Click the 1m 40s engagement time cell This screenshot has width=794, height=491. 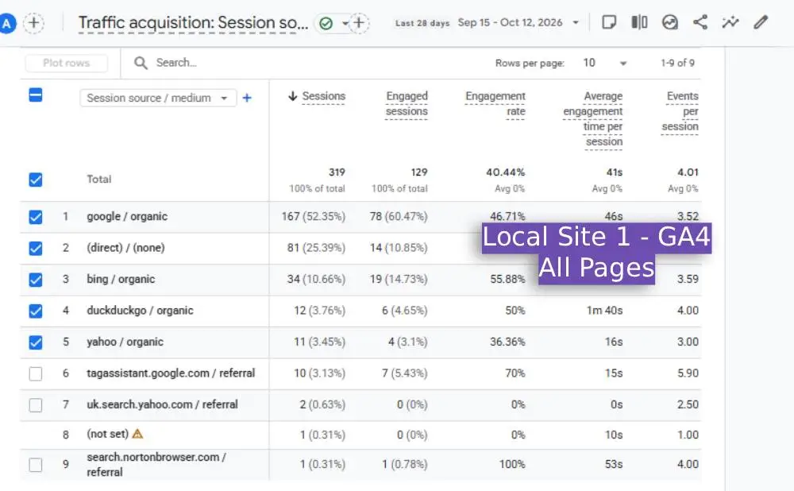tap(604, 310)
